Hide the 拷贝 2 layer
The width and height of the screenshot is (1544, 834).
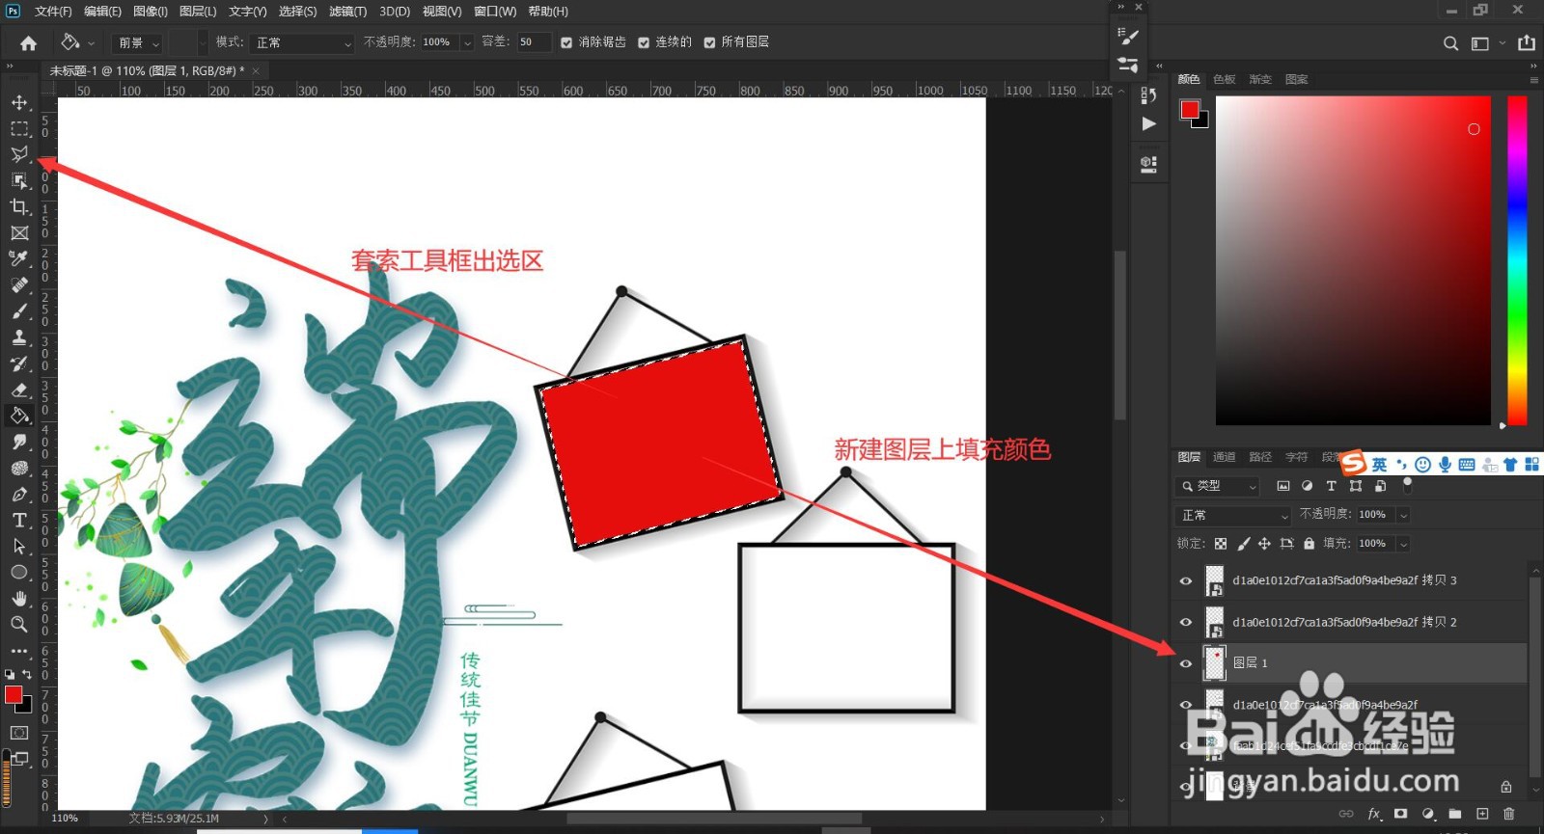click(x=1186, y=622)
